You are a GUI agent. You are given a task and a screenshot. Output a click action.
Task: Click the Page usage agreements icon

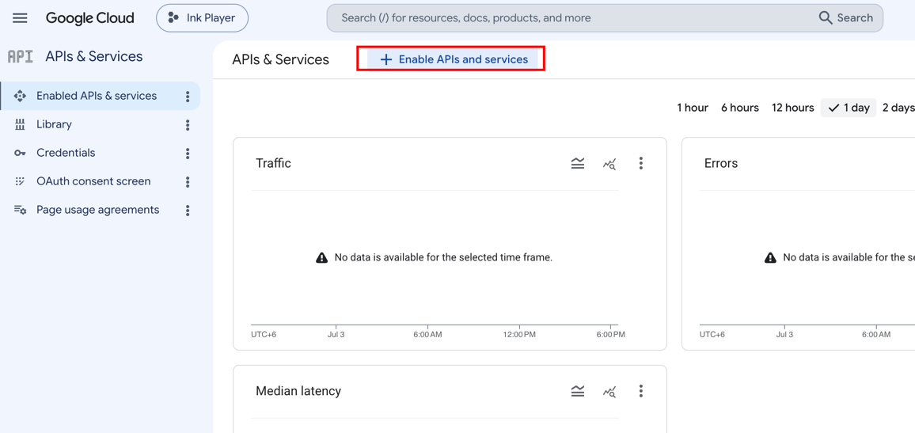pos(20,210)
